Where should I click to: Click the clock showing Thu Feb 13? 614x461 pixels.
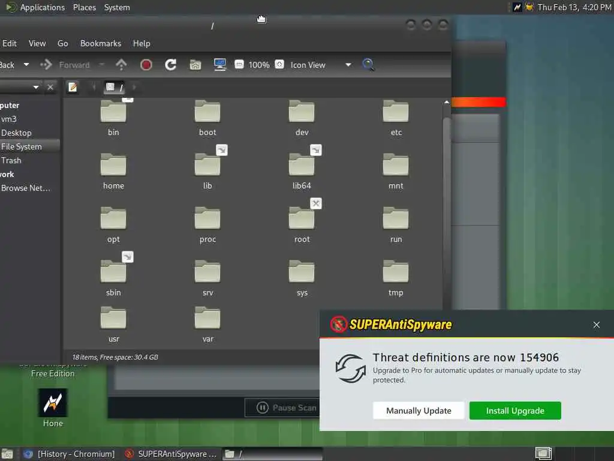click(x=574, y=7)
